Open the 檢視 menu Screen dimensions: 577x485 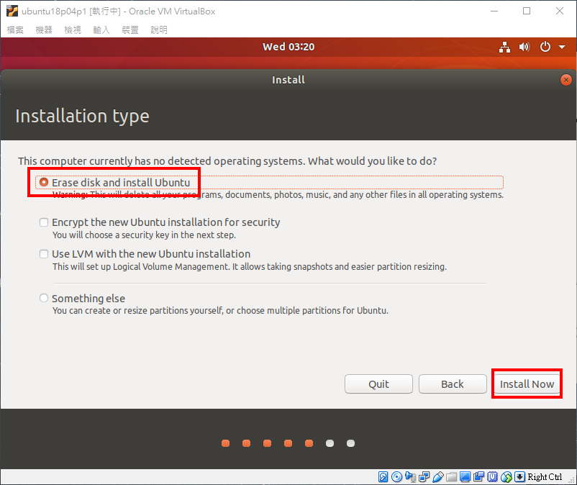pos(73,30)
